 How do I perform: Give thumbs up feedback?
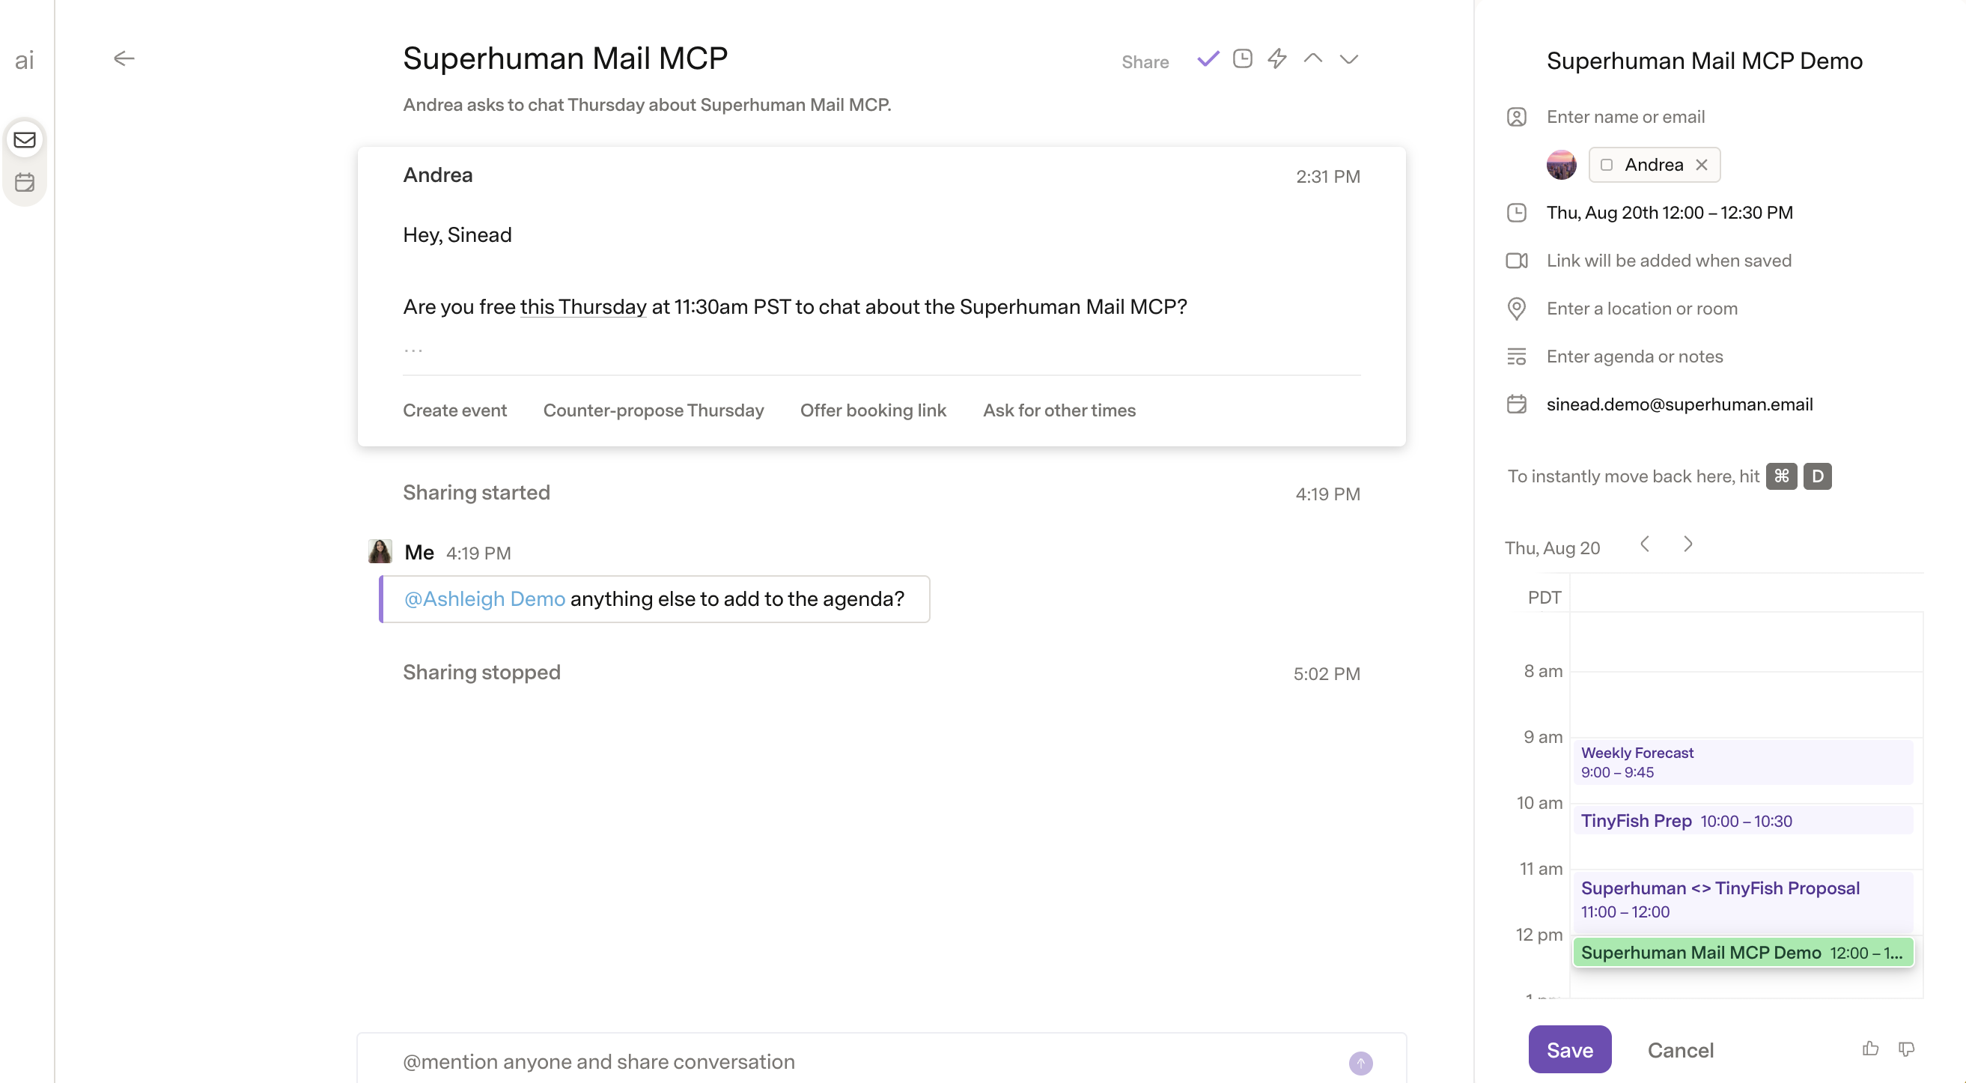click(1870, 1049)
